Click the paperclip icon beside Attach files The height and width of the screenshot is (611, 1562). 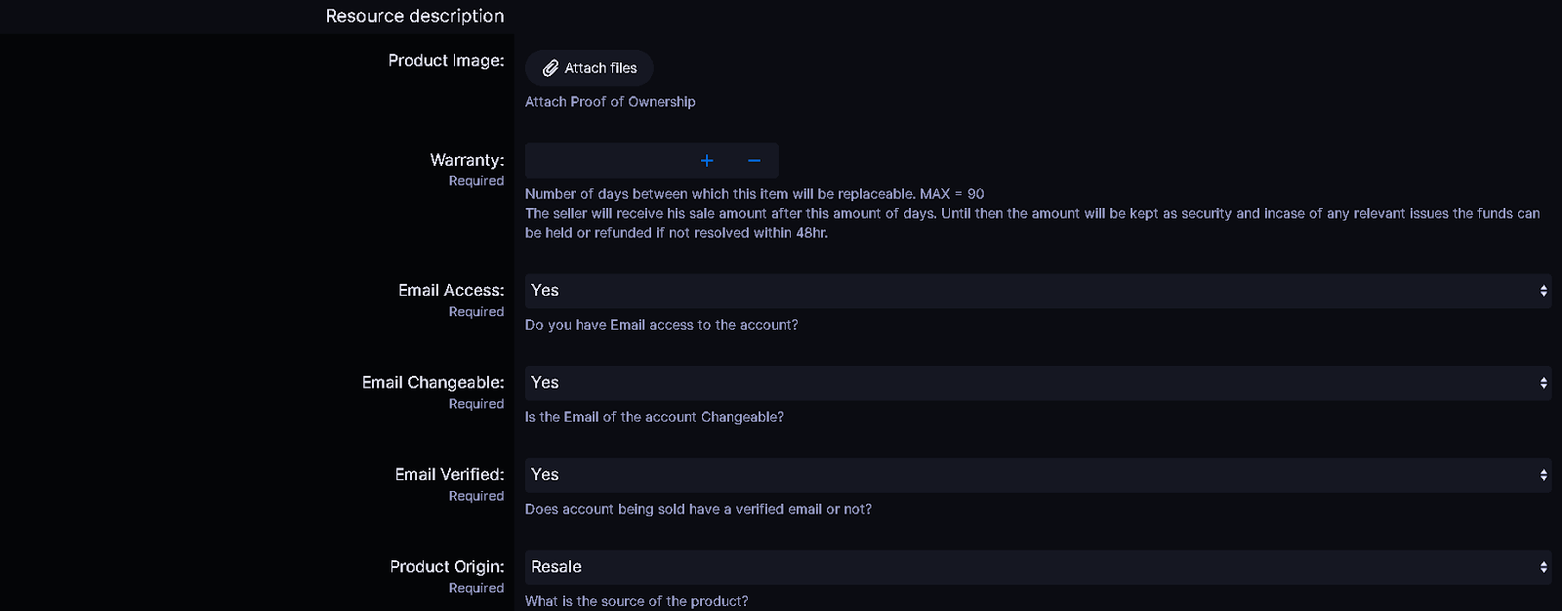click(x=551, y=68)
